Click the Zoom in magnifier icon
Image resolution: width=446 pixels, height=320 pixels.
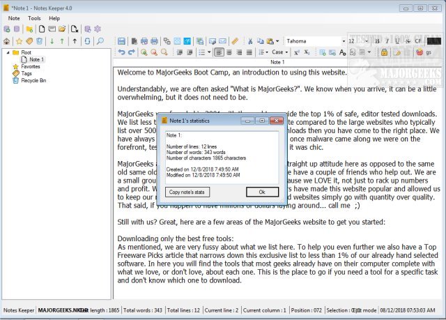pyautogui.click(x=144, y=52)
